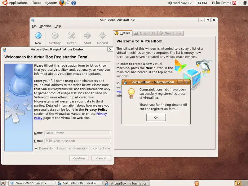Click the Delete toolbar icon
Viewport: 248px width, 186px height.
(x=72, y=36)
